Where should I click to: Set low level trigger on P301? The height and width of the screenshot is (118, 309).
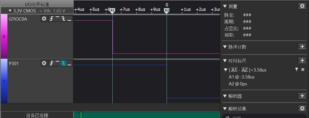[x=69, y=63]
